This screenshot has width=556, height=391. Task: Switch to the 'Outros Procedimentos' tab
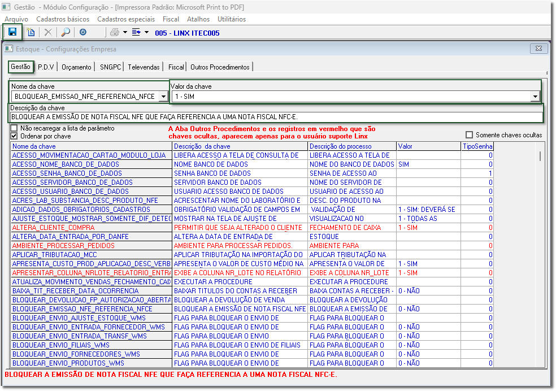pyautogui.click(x=220, y=67)
